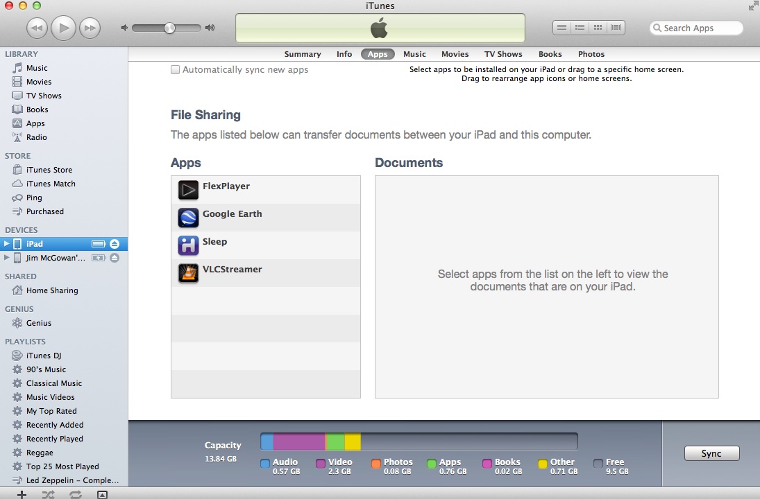
Task: Eject Jim McGowan's device
Action: pyautogui.click(x=115, y=258)
